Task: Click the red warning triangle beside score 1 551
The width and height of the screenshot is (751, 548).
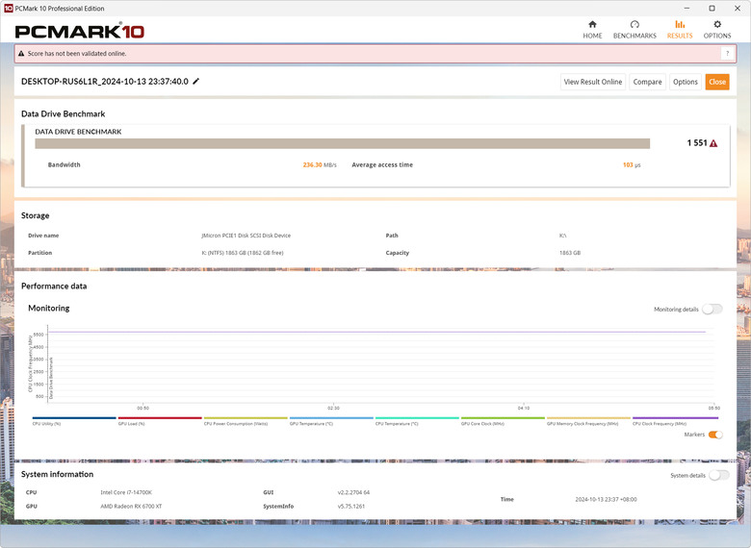Action: (x=713, y=143)
